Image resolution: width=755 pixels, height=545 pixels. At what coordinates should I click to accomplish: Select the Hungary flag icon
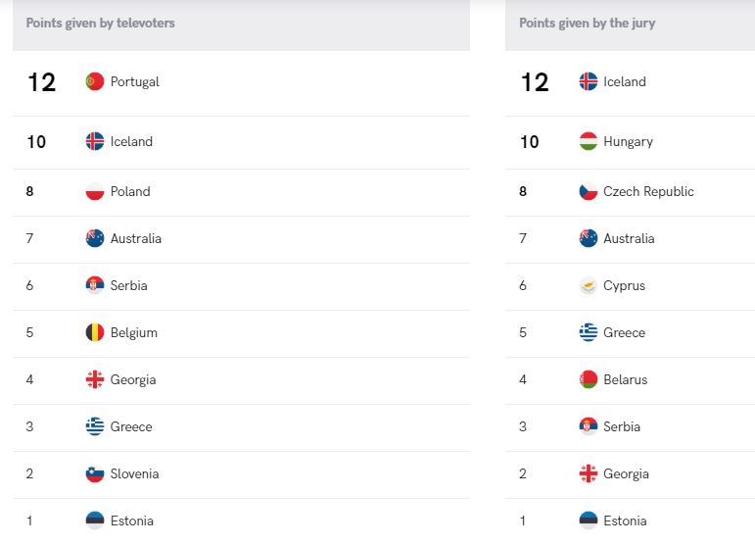(x=588, y=141)
